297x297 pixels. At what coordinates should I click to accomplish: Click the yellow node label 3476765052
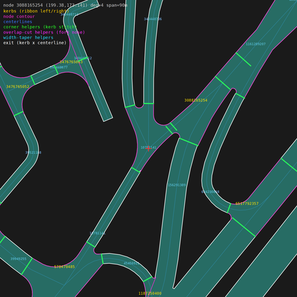(x=18, y=87)
